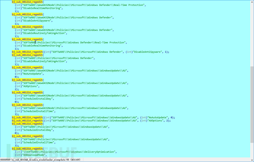
Task: Grab the vertical scrollbar thumb
Action: 252,105
